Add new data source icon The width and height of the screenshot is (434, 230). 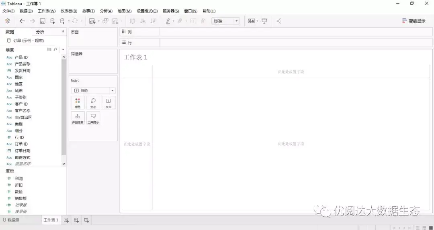pyautogui.click(x=52, y=21)
